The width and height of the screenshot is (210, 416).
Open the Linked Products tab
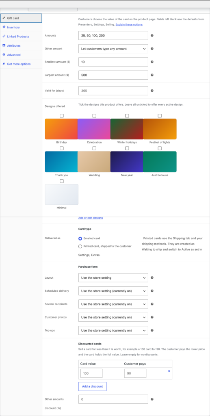point(21,36)
